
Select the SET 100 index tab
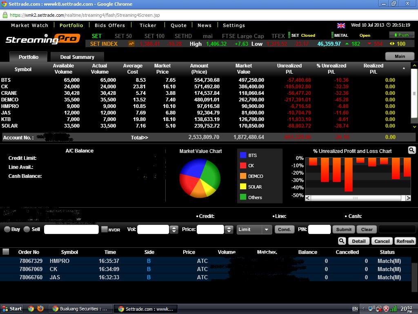coord(154,36)
